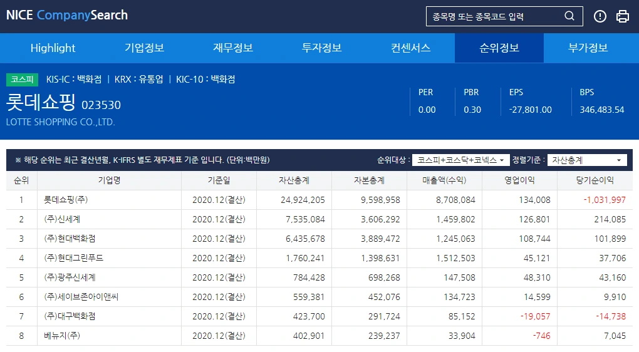639x352 pixels.
Task: Click the printer icon
Action: pyautogui.click(x=622, y=16)
